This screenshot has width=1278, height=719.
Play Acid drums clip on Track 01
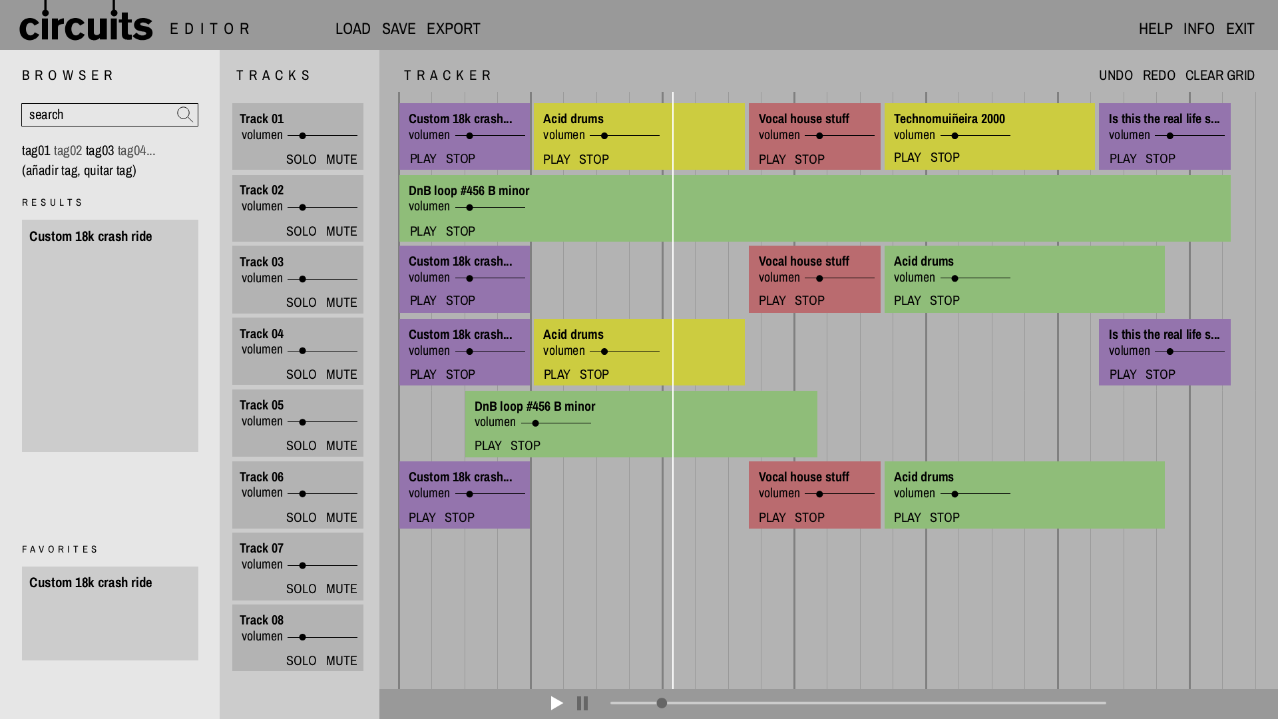point(556,159)
